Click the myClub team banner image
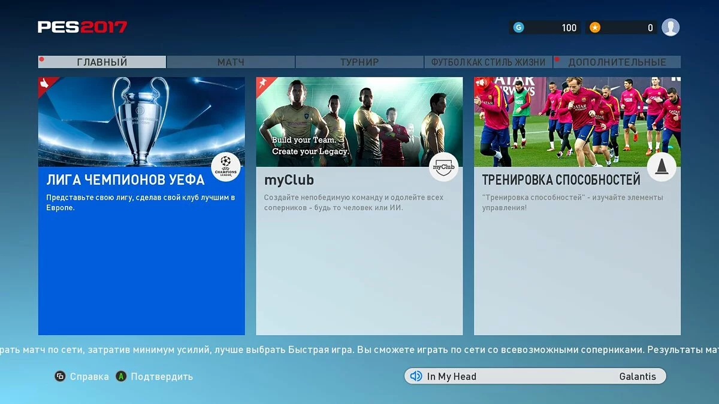Image resolution: width=719 pixels, height=404 pixels. click(x=359, y=121)
